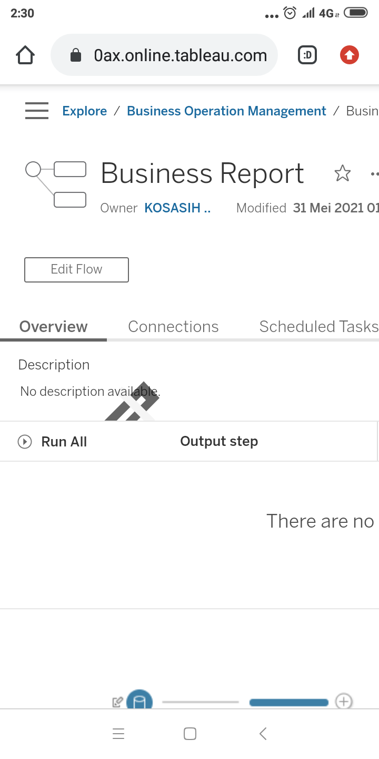The height and width of the screenshot is (759, 379).
Task: Click the padlock security icon in address bar
Action: pyautogui.click(x=75, y=54)
